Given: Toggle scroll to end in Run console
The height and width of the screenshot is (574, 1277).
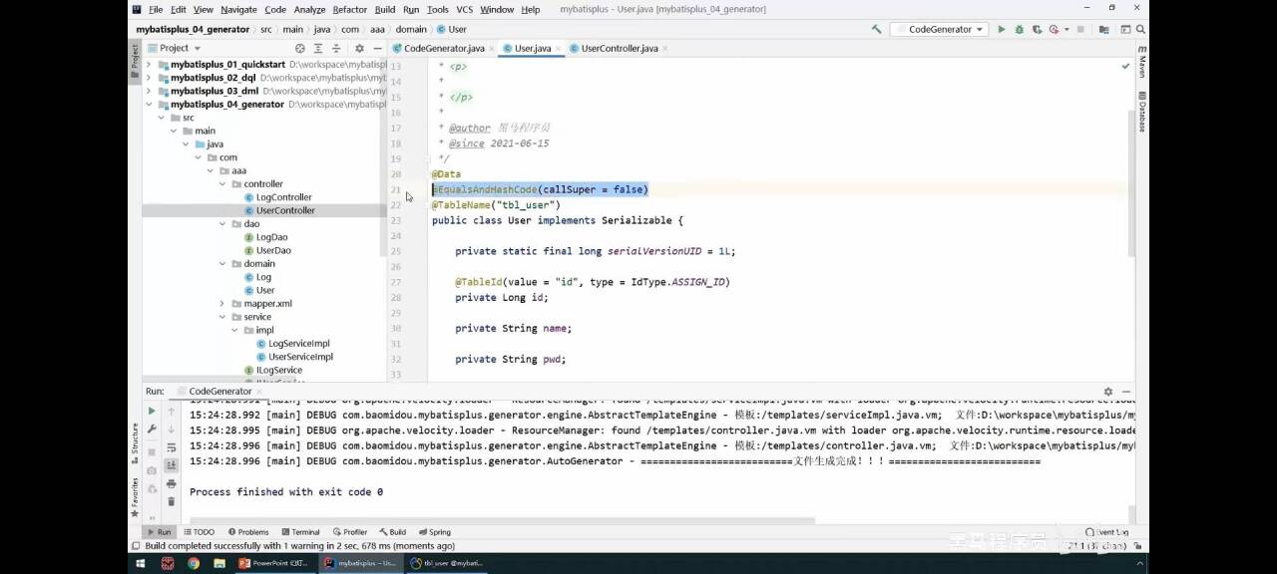Looking at the screenshot, I should pos(171,465).
